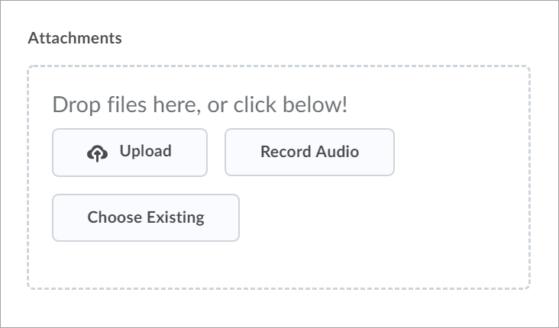Click the word "Choose" on the bottom button

click(113, 217)
